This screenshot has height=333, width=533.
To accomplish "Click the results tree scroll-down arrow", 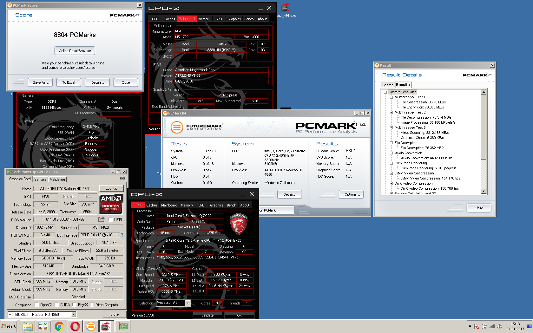I will click(484, 191).
